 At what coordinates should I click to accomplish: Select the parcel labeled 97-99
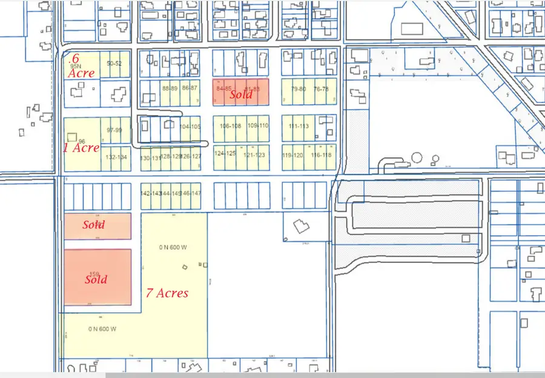coord(115,129)
